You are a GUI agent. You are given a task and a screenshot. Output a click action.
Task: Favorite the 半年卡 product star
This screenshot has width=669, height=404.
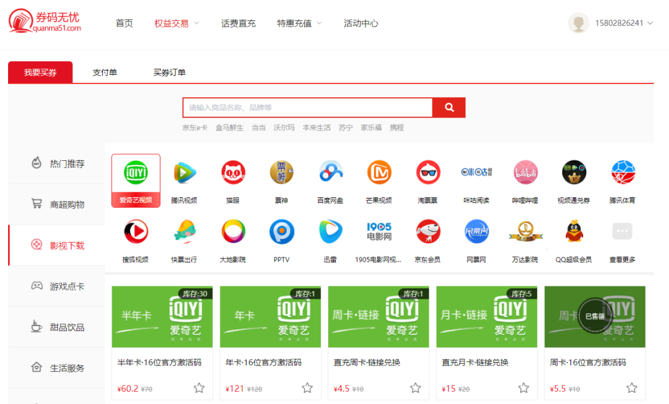click(x=199, y=388)
